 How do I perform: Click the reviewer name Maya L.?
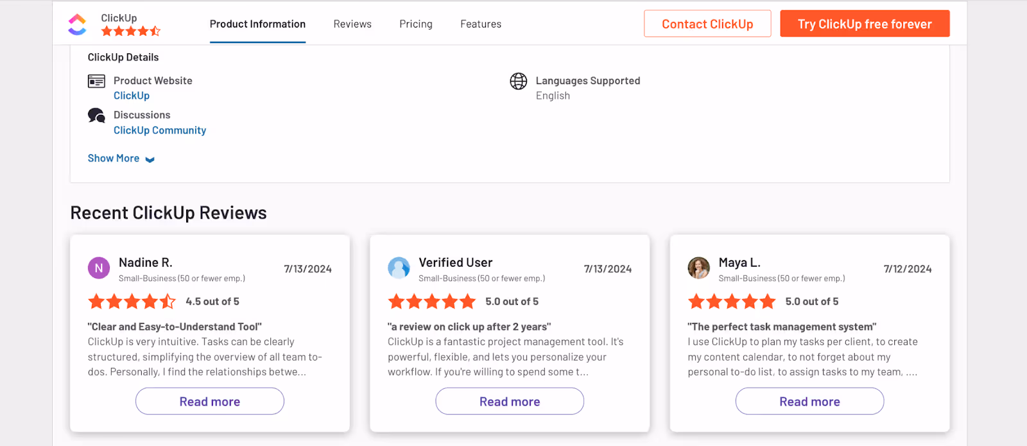point(739,262)
